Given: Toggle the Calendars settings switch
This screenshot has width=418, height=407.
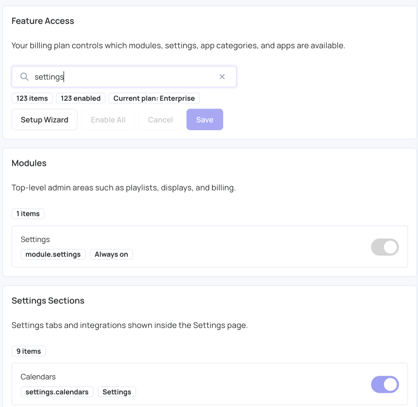Looking at the screenshot, I should tap(385, 384).
